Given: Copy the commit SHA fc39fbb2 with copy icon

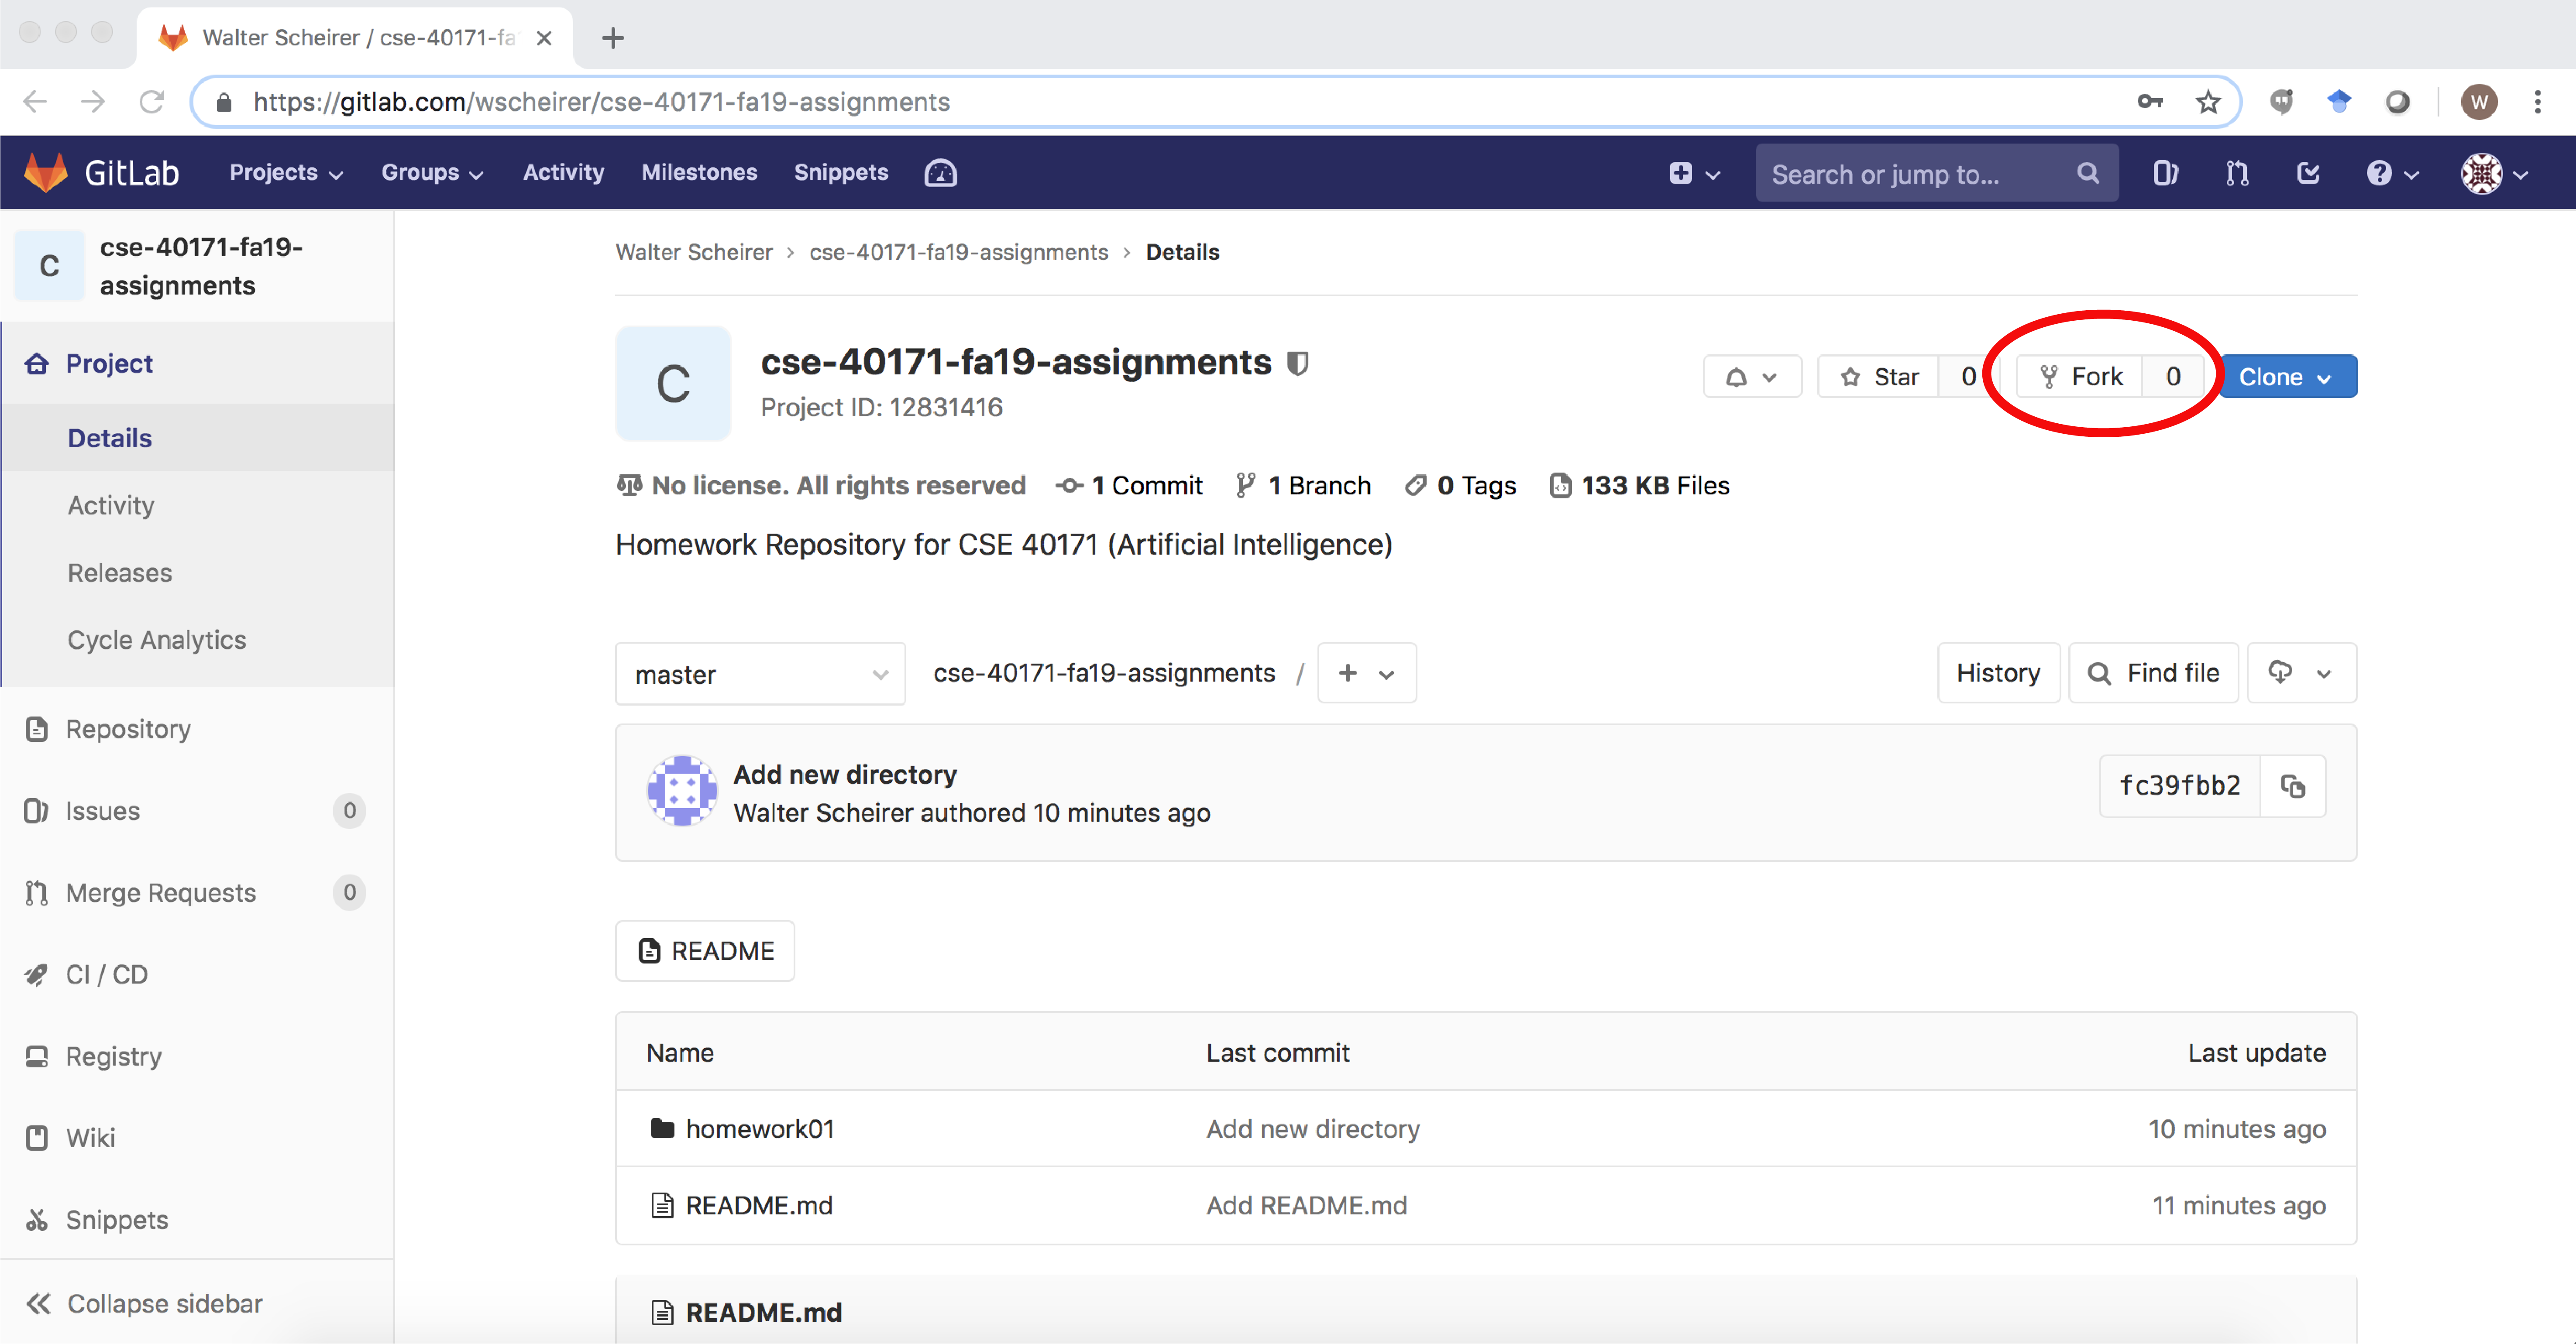Looking at the screenshot, I should [x=2293, y=786].
